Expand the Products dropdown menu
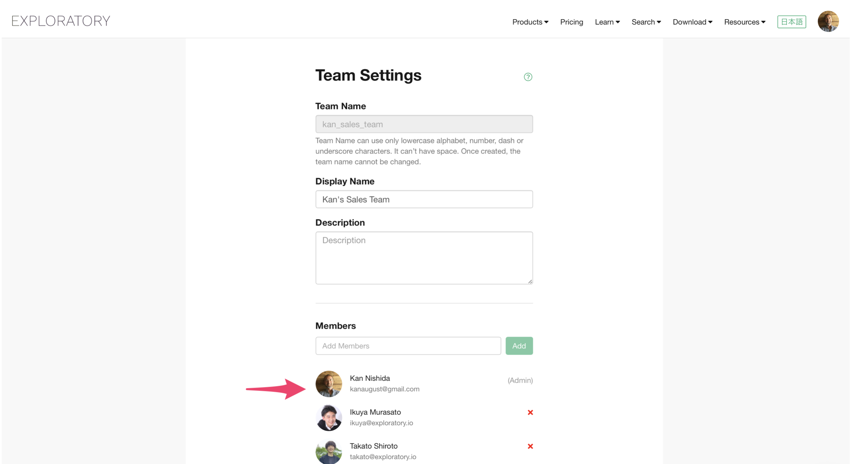Image resolution: width=856 pixels, height=464 pixels. pos(530,22)
